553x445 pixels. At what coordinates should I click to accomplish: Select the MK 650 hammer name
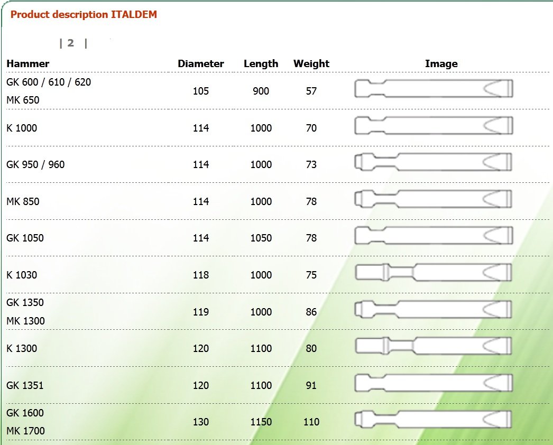coord(23,100)
